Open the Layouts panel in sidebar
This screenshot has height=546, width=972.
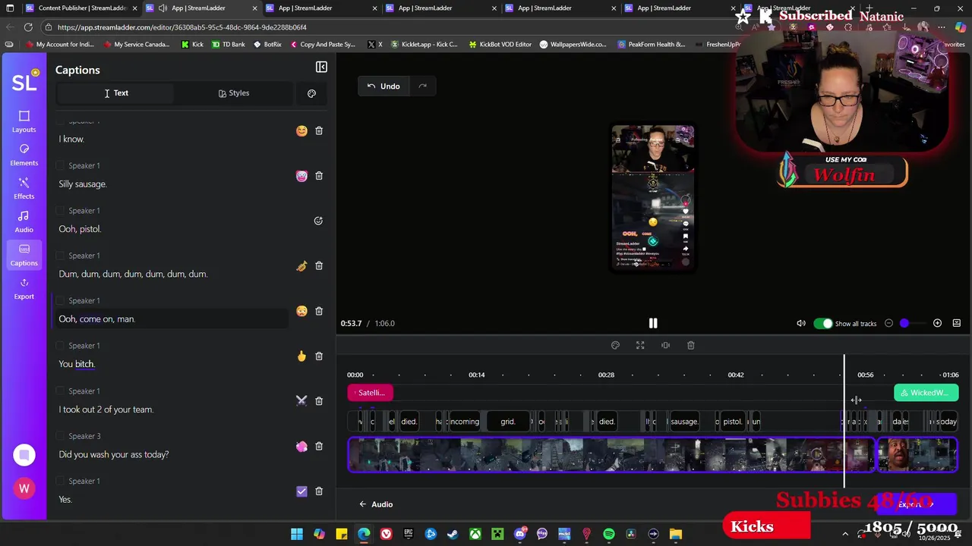(x=24, y=121)
